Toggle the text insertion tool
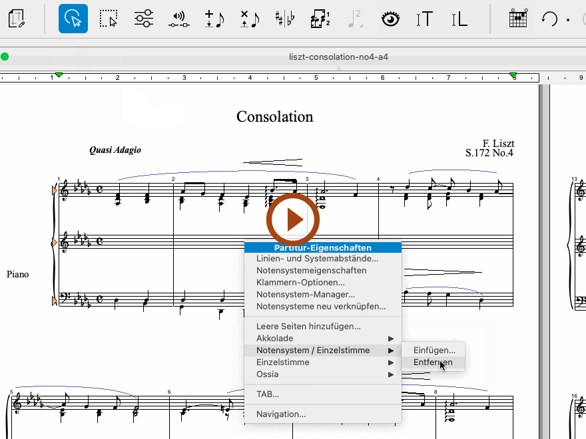 coord(424,19)
